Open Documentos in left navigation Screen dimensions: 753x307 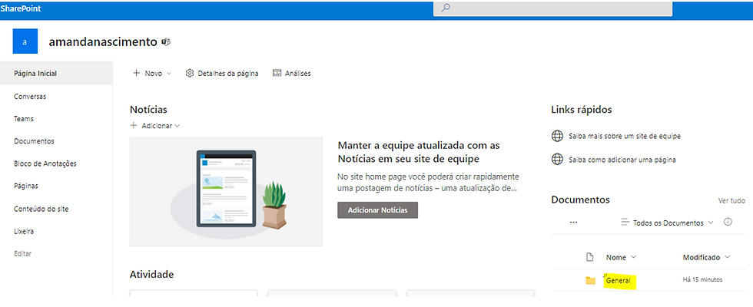click(34, 141)
